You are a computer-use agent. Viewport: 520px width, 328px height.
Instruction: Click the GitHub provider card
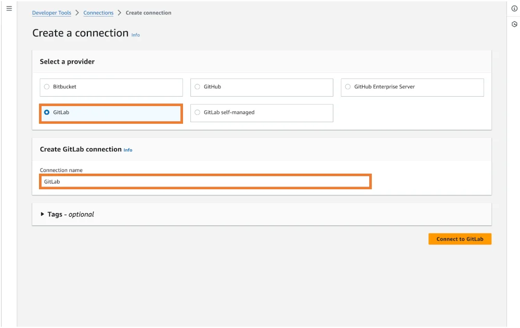coord(262,87)
